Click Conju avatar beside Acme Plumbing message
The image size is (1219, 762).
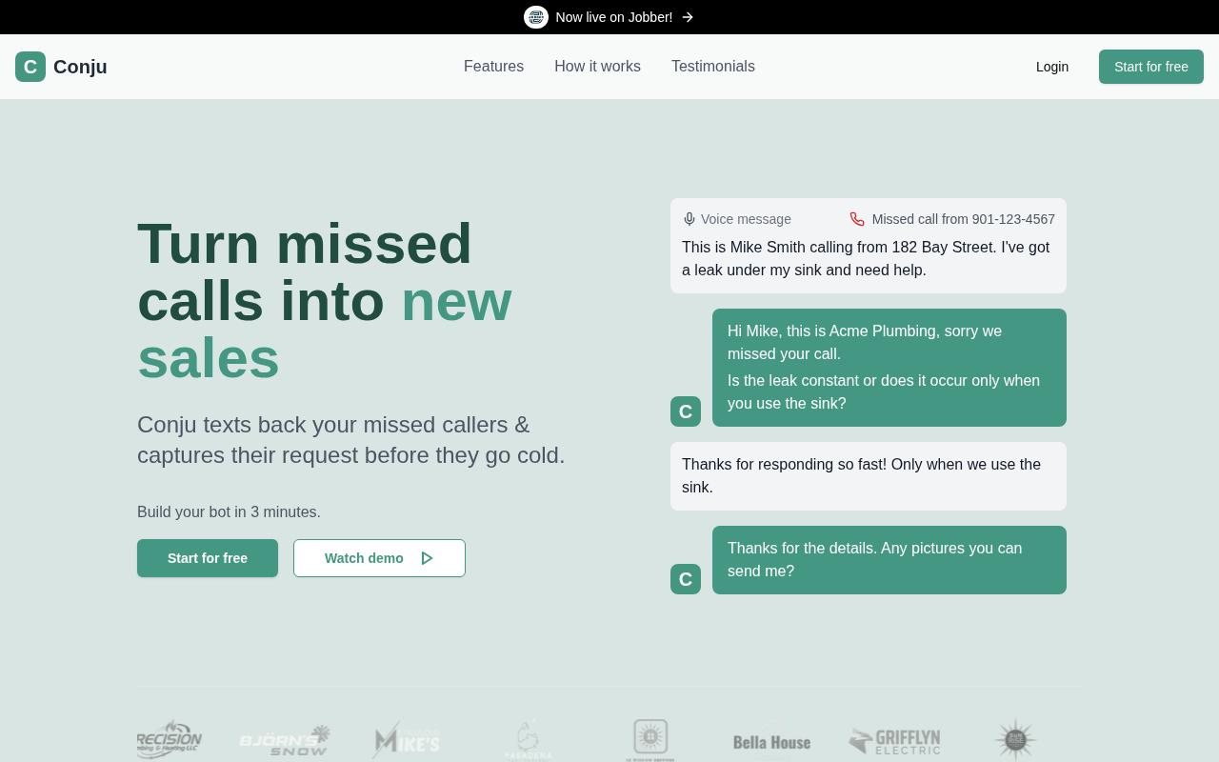pyautogui.click(x=686, y=411)
